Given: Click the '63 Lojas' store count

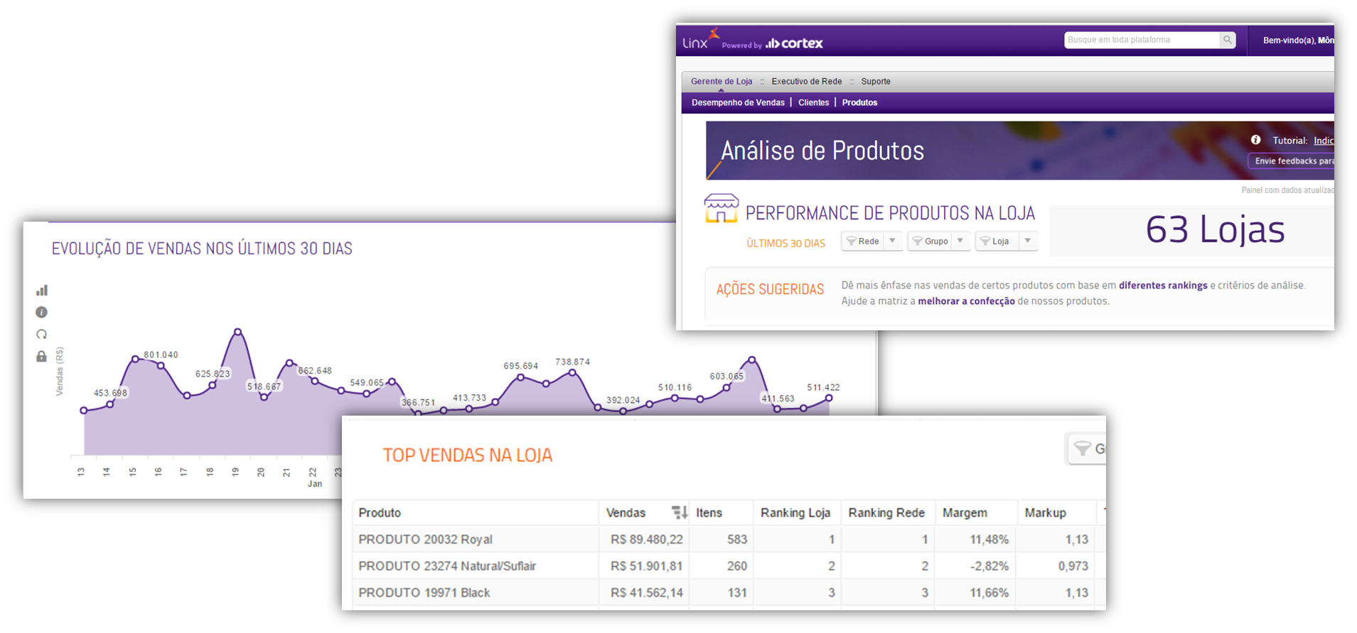Looking at the screenshot, I should click(1215, 229).
